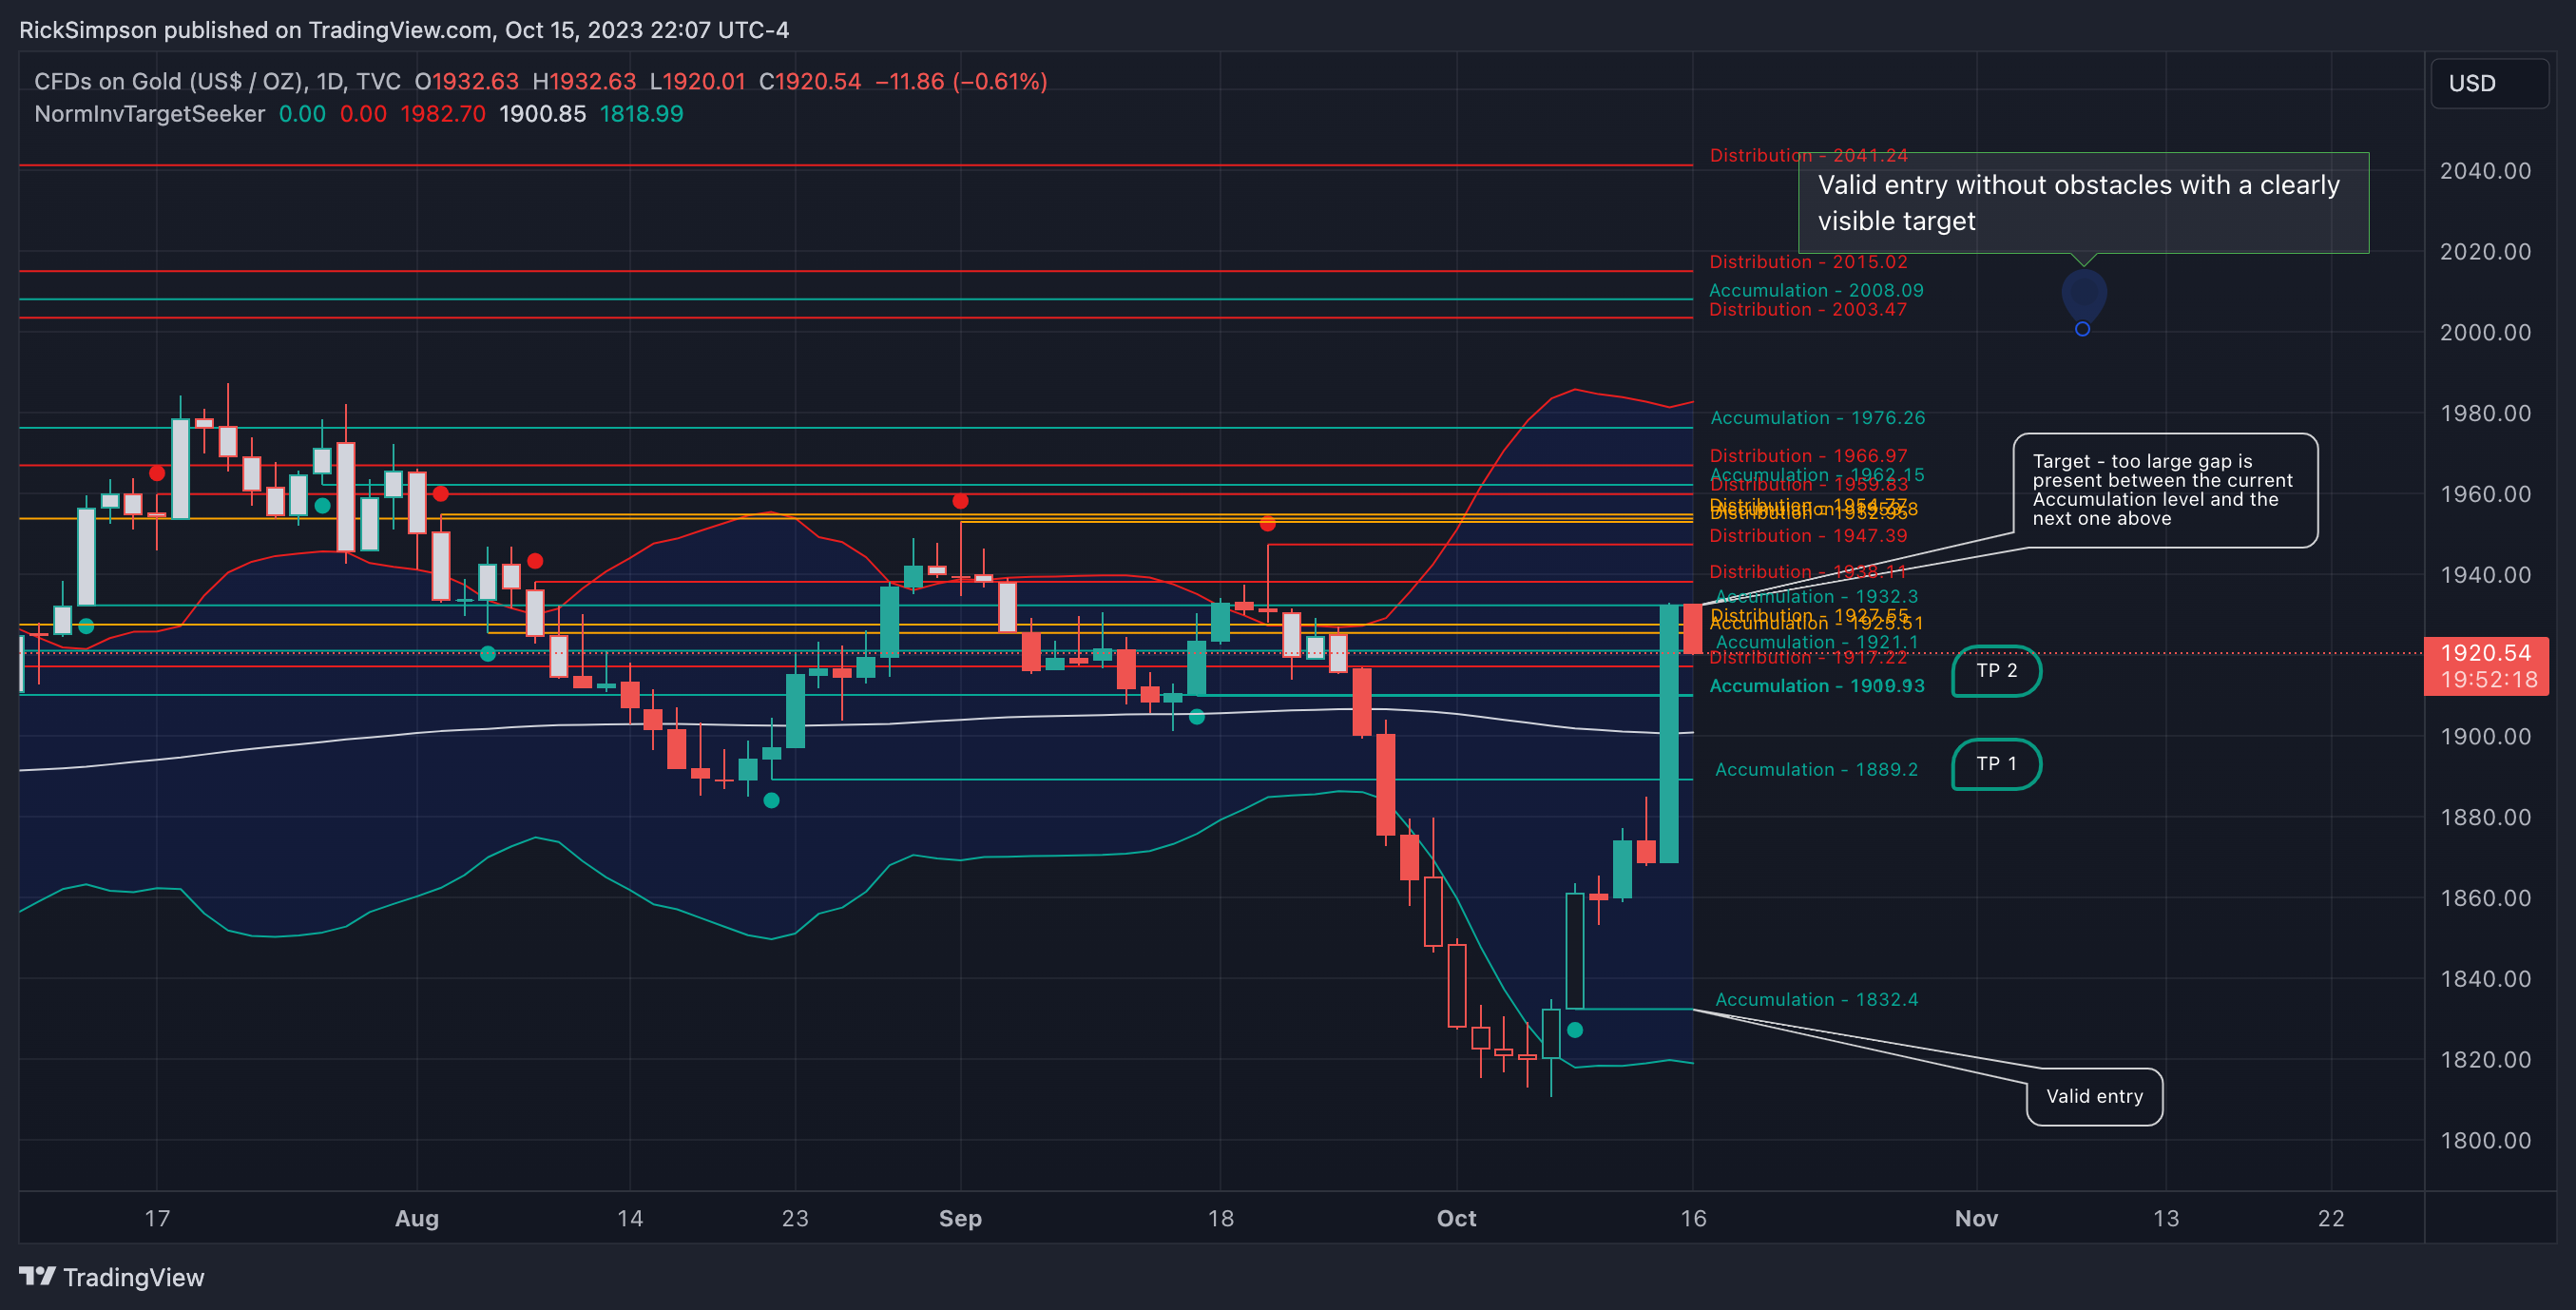Click 'Accumulation - 1932.3' level label
Screen dimensions: 2576x1310
[x=1816, y=597]
